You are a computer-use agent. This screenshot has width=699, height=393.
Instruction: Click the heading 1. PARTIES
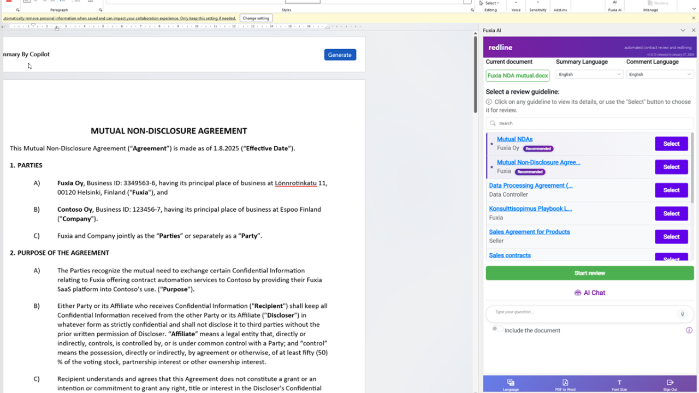pos(26,165)
